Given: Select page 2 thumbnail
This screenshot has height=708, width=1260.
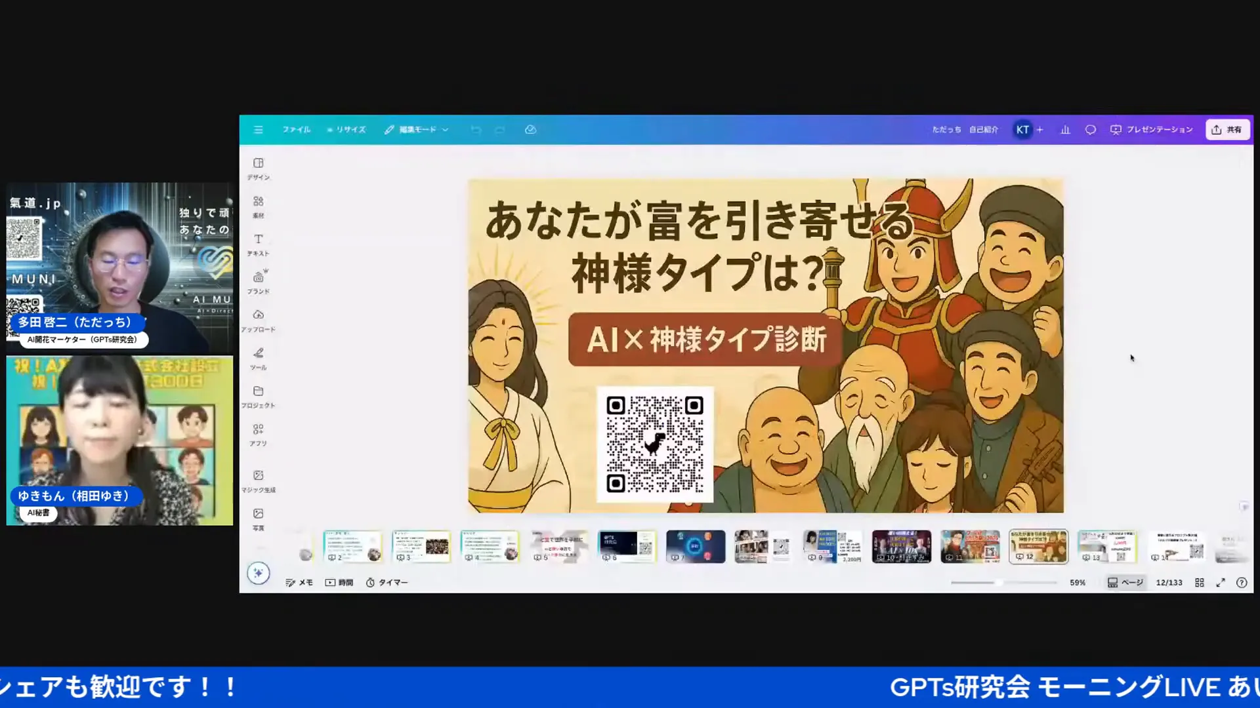Looking at the screenshot, I should click(353, 546).
